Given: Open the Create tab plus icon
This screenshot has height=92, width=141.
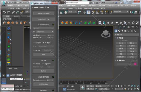Looking at the screenshot, I should click(116, 27).
